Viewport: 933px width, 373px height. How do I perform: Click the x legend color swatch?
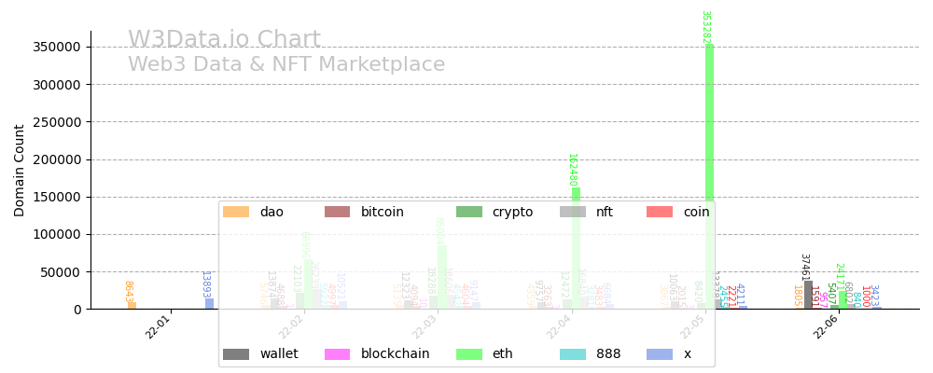pyautogui.click(x=660, y=354)
